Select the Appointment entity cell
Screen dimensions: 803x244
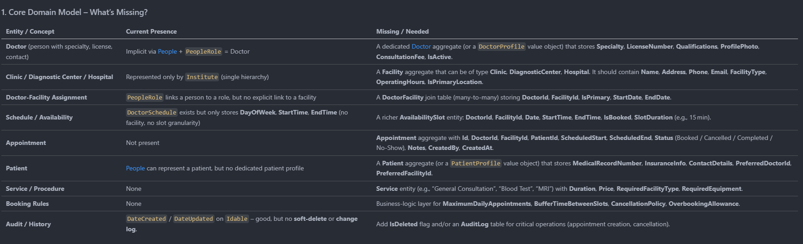pyautogui.click(x=26, y=143)
